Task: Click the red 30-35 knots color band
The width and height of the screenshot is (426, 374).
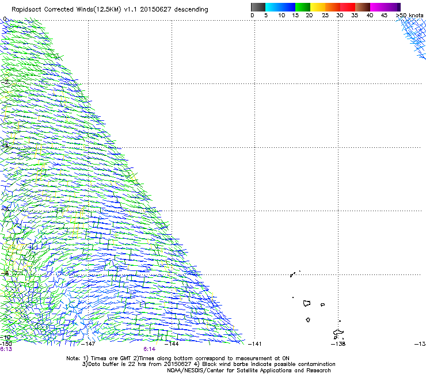Action: [348, 7]
